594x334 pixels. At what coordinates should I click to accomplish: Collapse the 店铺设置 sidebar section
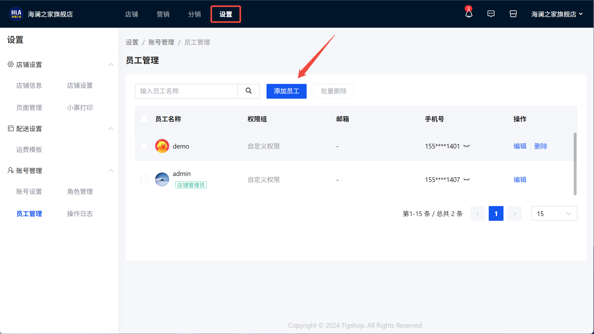point(111,65)
